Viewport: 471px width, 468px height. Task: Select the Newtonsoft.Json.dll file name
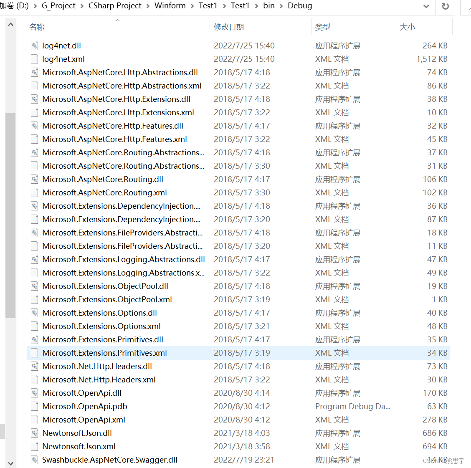77,433
